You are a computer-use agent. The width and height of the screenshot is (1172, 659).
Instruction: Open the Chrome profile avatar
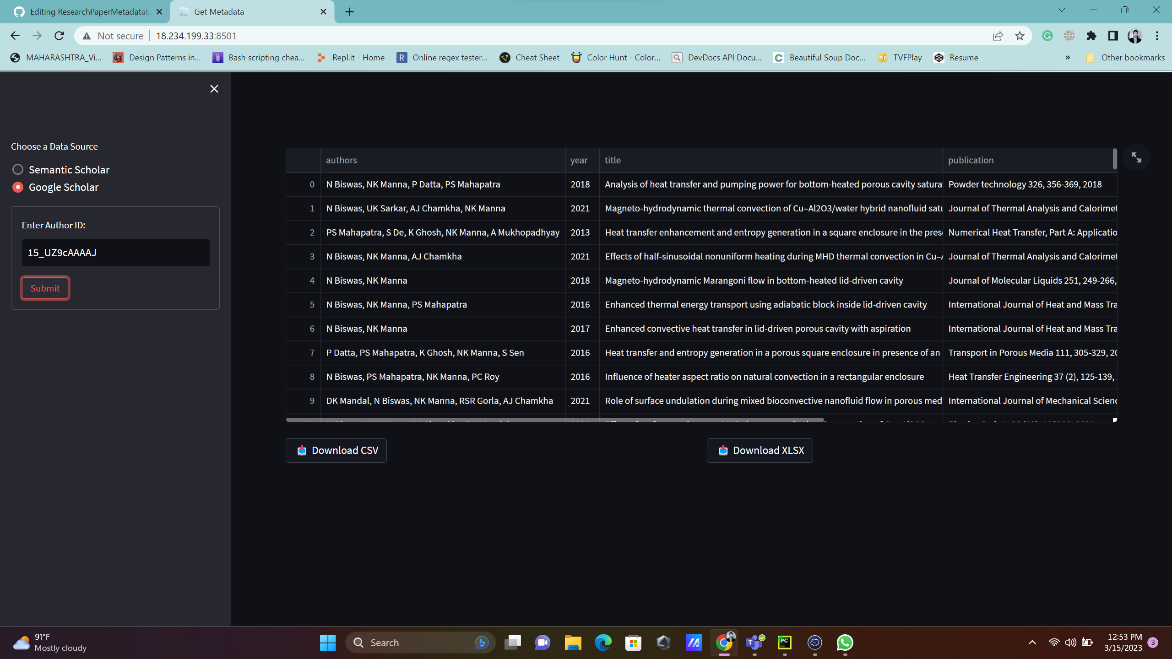pyautogui.click(x=1135, y=36)
